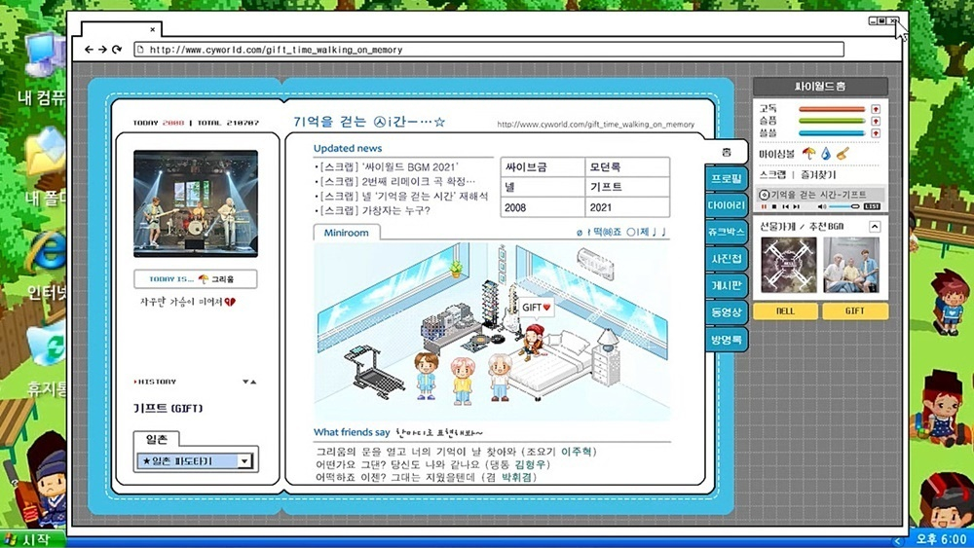Switch to the 다이어리 tab
The width and height of the screenshot is (974, 548).
click(x=727, y=205)
